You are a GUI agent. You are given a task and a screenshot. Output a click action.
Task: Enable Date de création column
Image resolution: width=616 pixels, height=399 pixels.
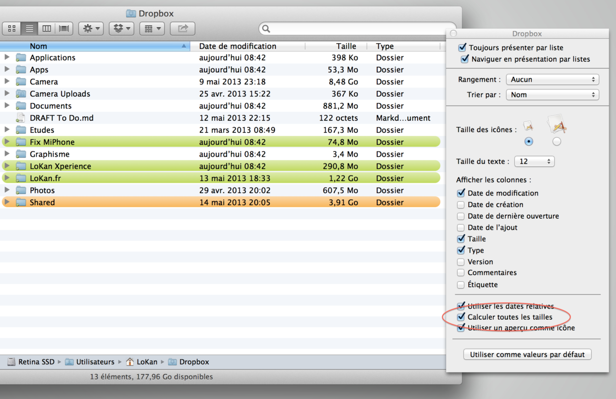point(461,205)
